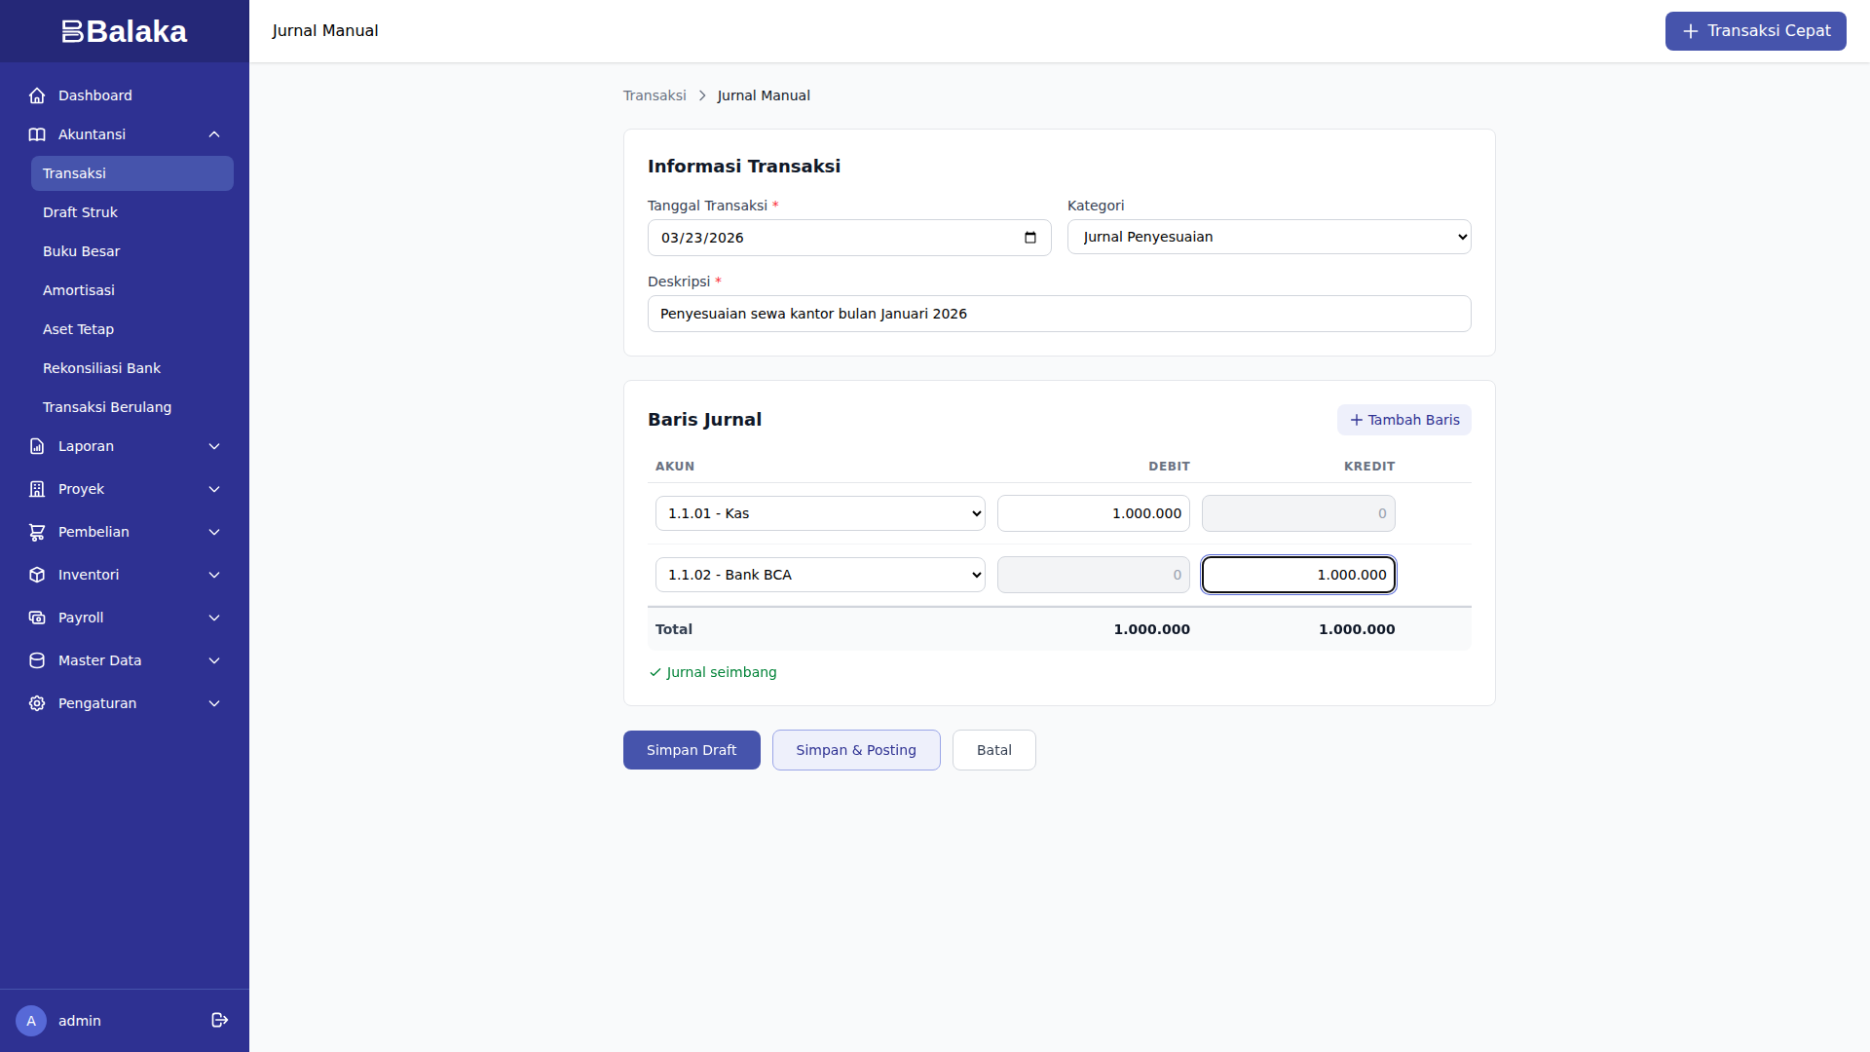Click the Inventori box icon

coord(37,575)
